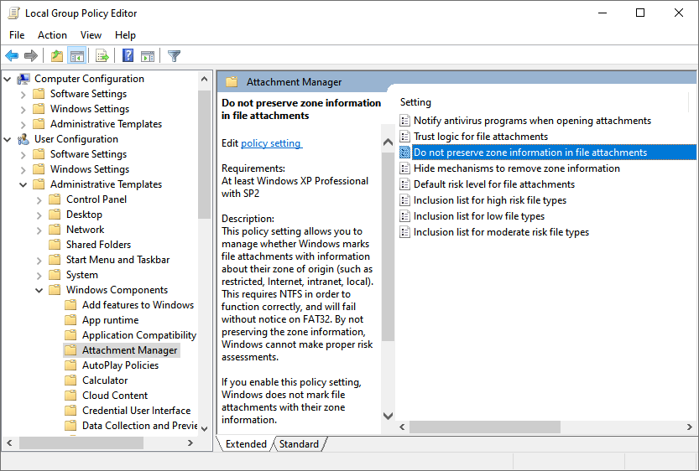Select Add features to Windows node

point(138,305)
